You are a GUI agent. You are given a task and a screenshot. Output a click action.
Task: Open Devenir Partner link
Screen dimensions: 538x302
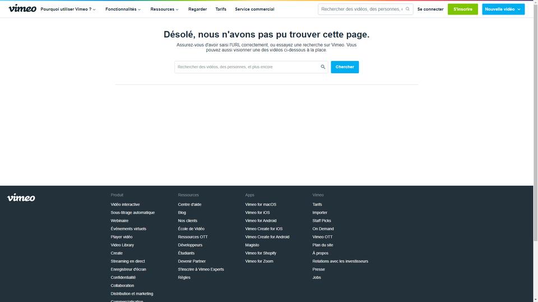[x=192, y=261]
